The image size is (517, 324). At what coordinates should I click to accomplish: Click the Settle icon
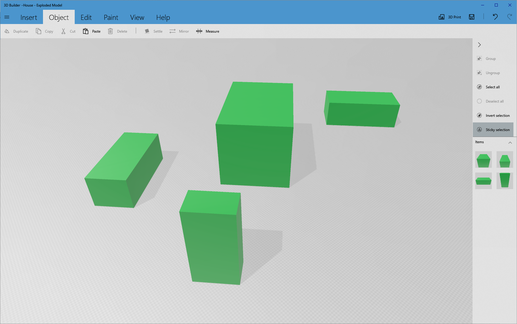pos(147,31)
